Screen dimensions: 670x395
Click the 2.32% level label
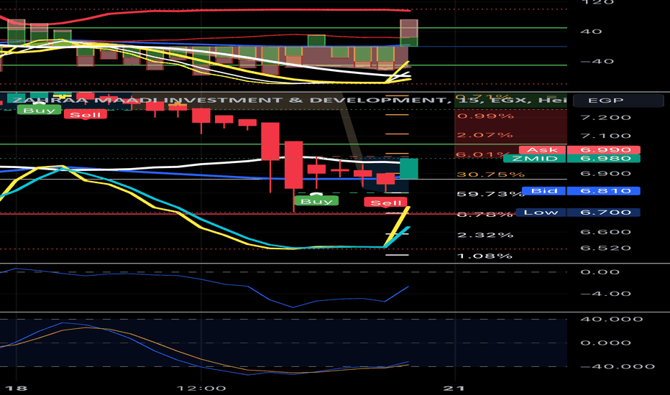(485, 235)
